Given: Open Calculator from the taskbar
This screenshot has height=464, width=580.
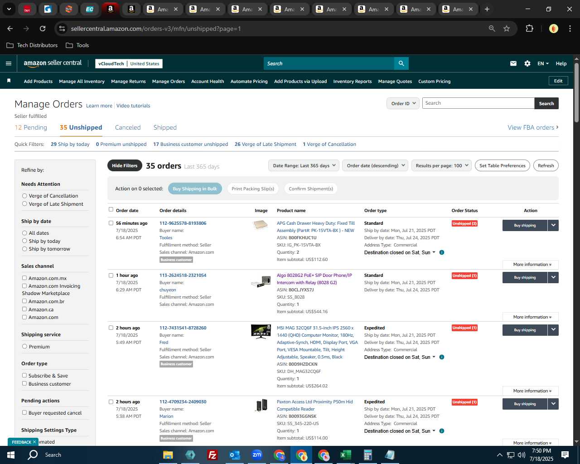Looking at the screenshot, I should pos(367,455).
